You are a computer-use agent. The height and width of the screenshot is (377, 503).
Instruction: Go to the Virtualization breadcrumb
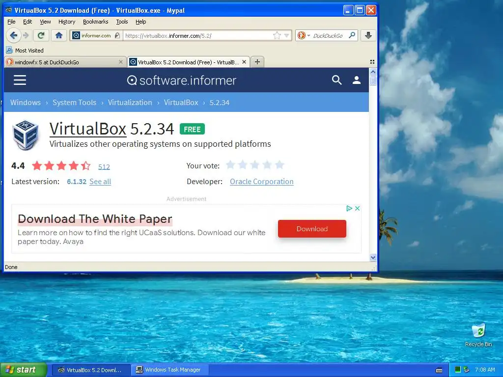(x=130, y=102)
